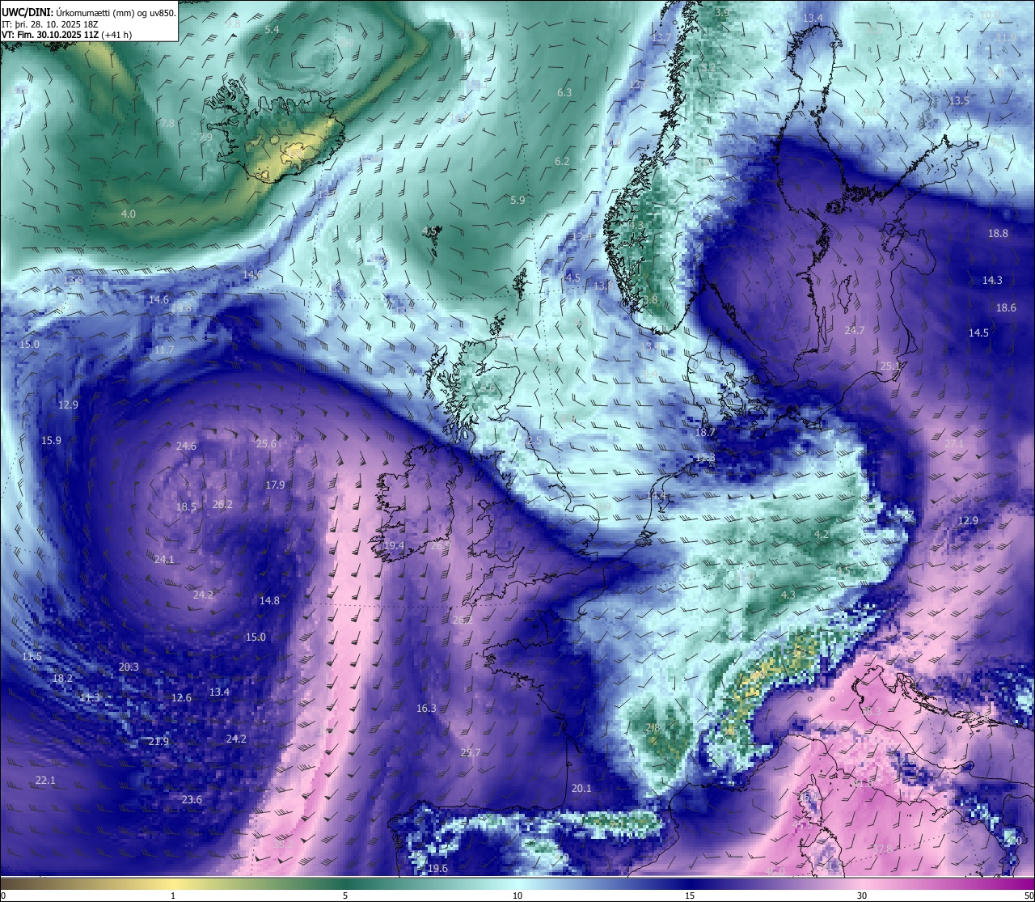1035x902 pixels.
Task: Click the 21.9 value label
Action: tap(158, 741)
